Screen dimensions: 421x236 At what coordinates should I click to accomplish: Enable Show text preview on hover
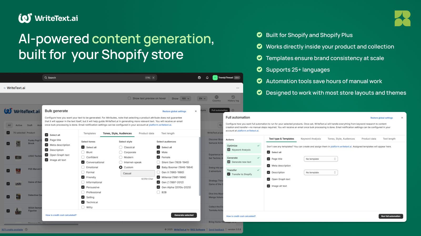pyautogui.click(x=129, y=98)
